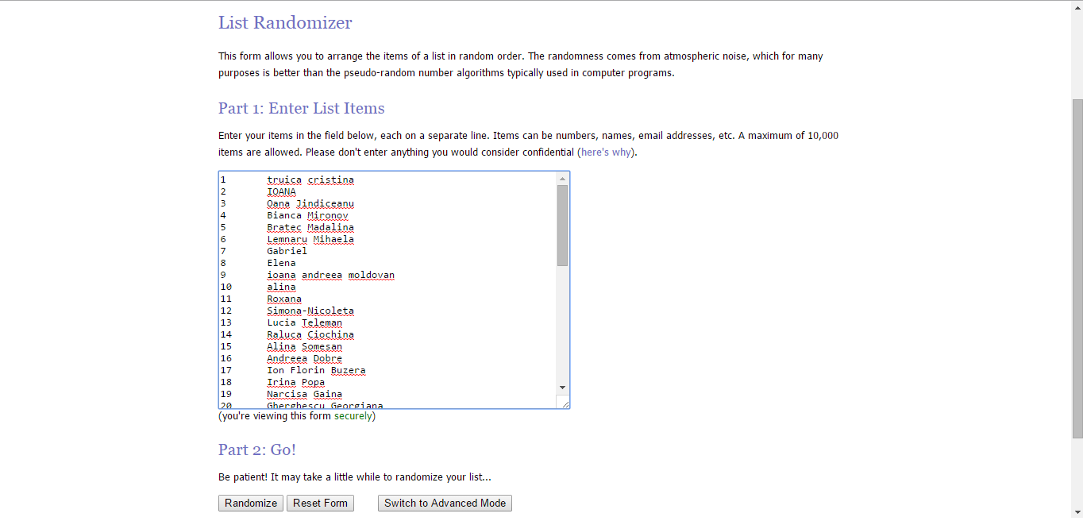Place cursor on the "Gabriel" entry

coord(287,251)
